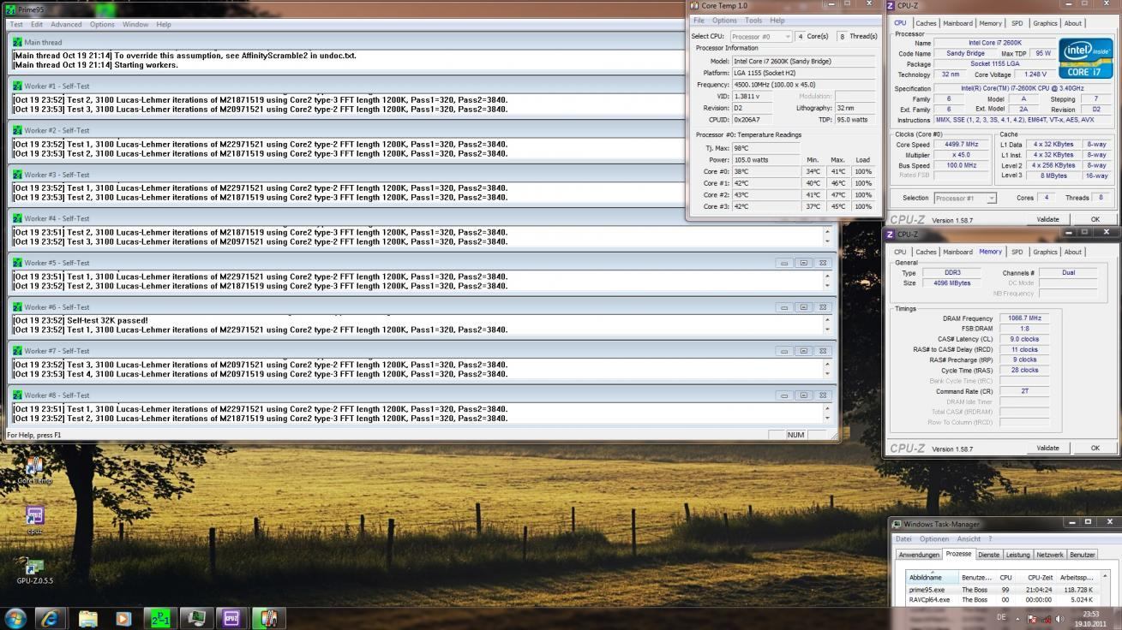Launch Windows Media Player taskbar icon
The image size is (1122, 630).
(123, 617)
